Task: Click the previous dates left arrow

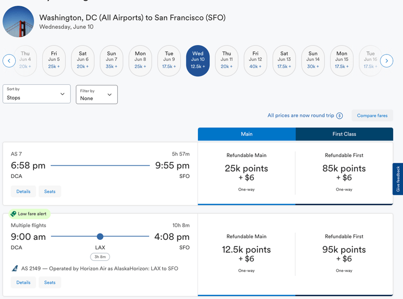Action: point(9,61)
